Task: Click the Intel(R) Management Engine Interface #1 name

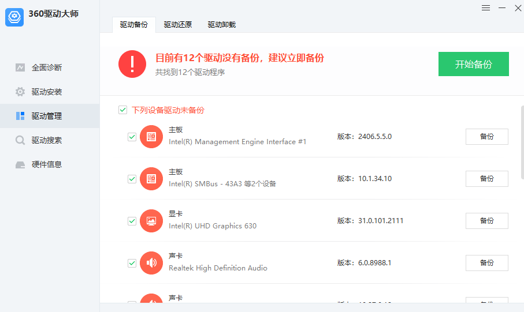Action: coord(237,142)
